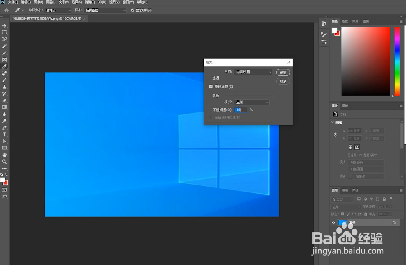Open the Sample Size dropdown
406x265 pixels.
tap(58, 10)
